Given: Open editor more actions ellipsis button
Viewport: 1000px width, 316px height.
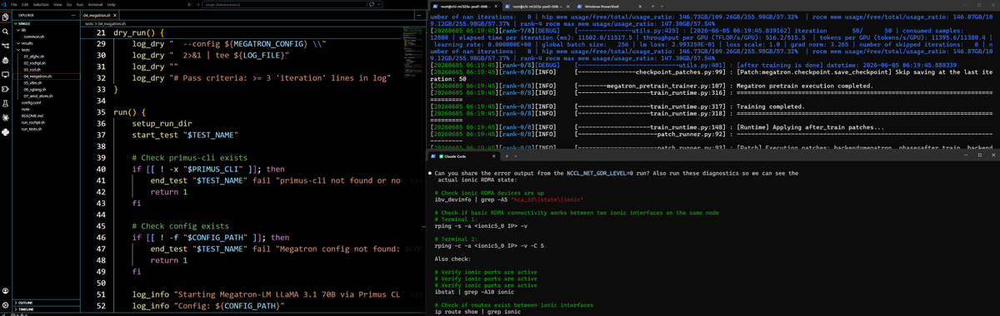Looking at the screenshot, I should point(419,15).
